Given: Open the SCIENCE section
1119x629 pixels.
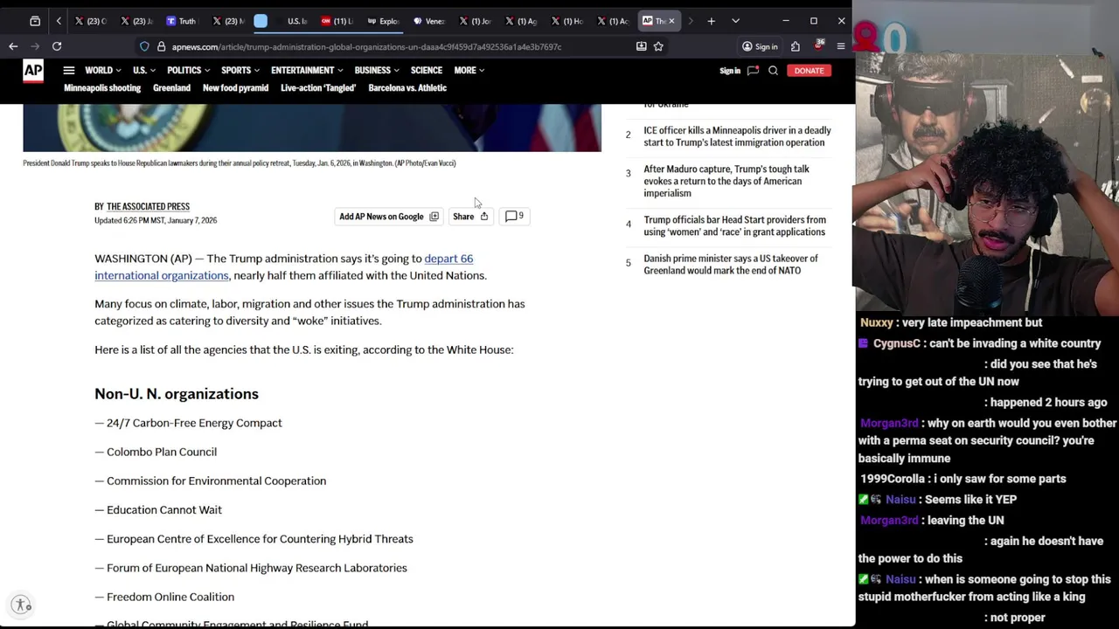Looking at the screenshot, I should [x=427, y=71].
